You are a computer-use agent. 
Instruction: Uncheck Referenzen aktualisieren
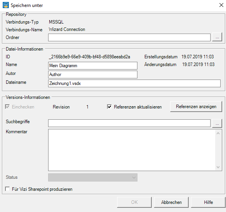click(x=109, y=107)
